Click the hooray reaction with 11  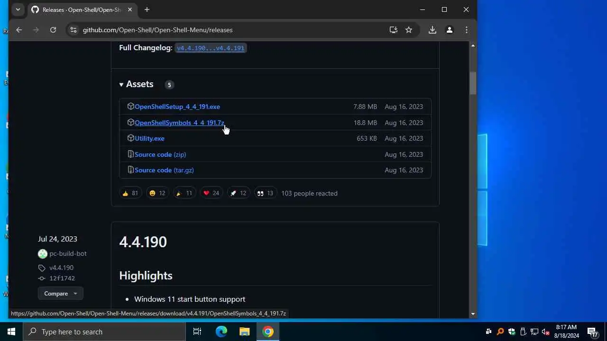[184, 193]
